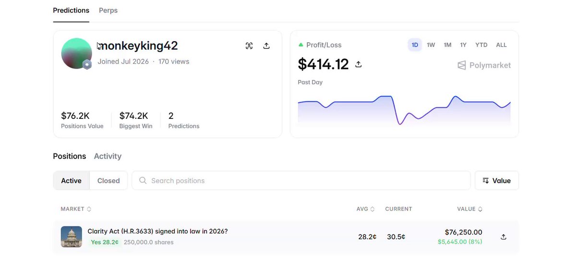Click the 250,000.0 shares text

(x=149, y=243)
